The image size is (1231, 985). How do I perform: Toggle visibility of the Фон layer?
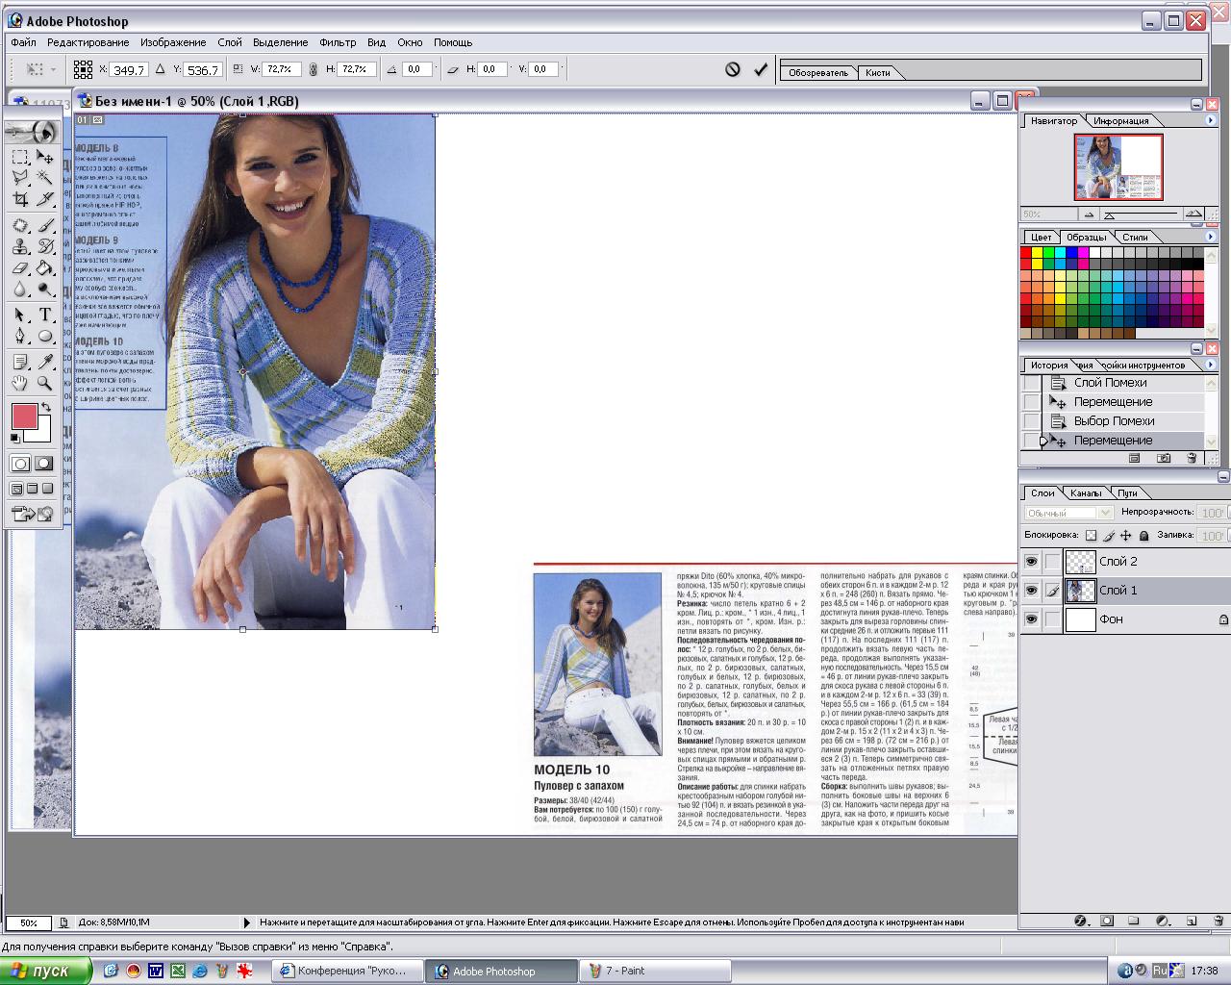[x=1031, y=619]
